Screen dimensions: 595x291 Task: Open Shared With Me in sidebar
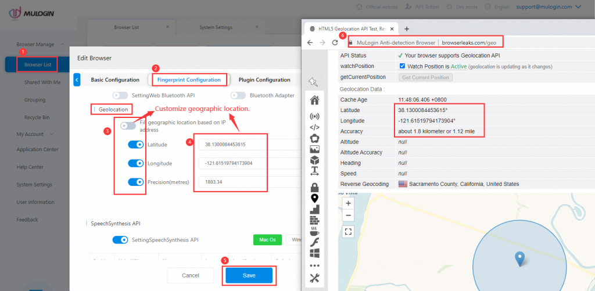pos(42,82)
